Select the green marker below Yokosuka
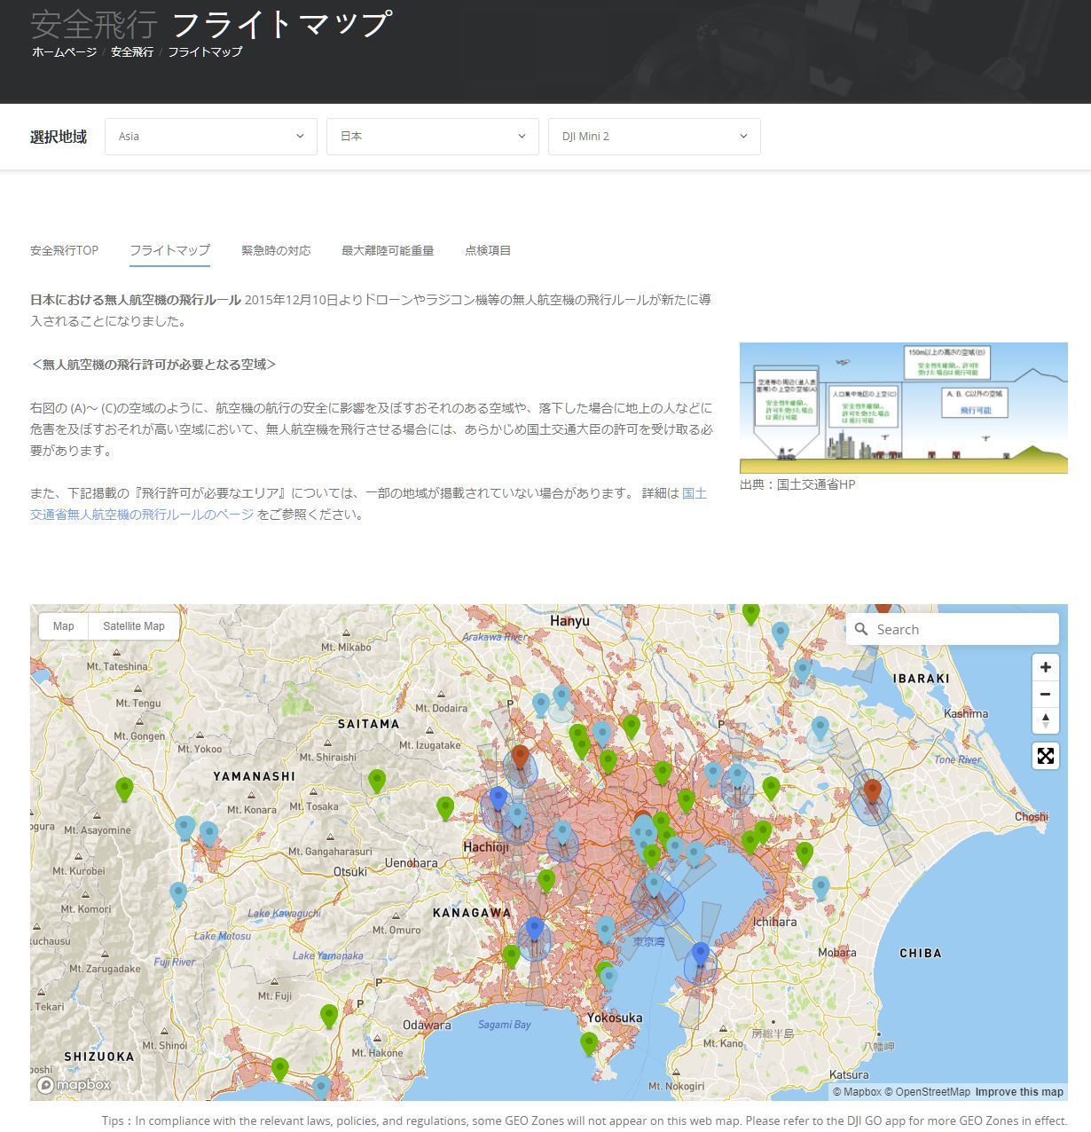The height and width of the screenshot is (1132, 1091). 589,1042
